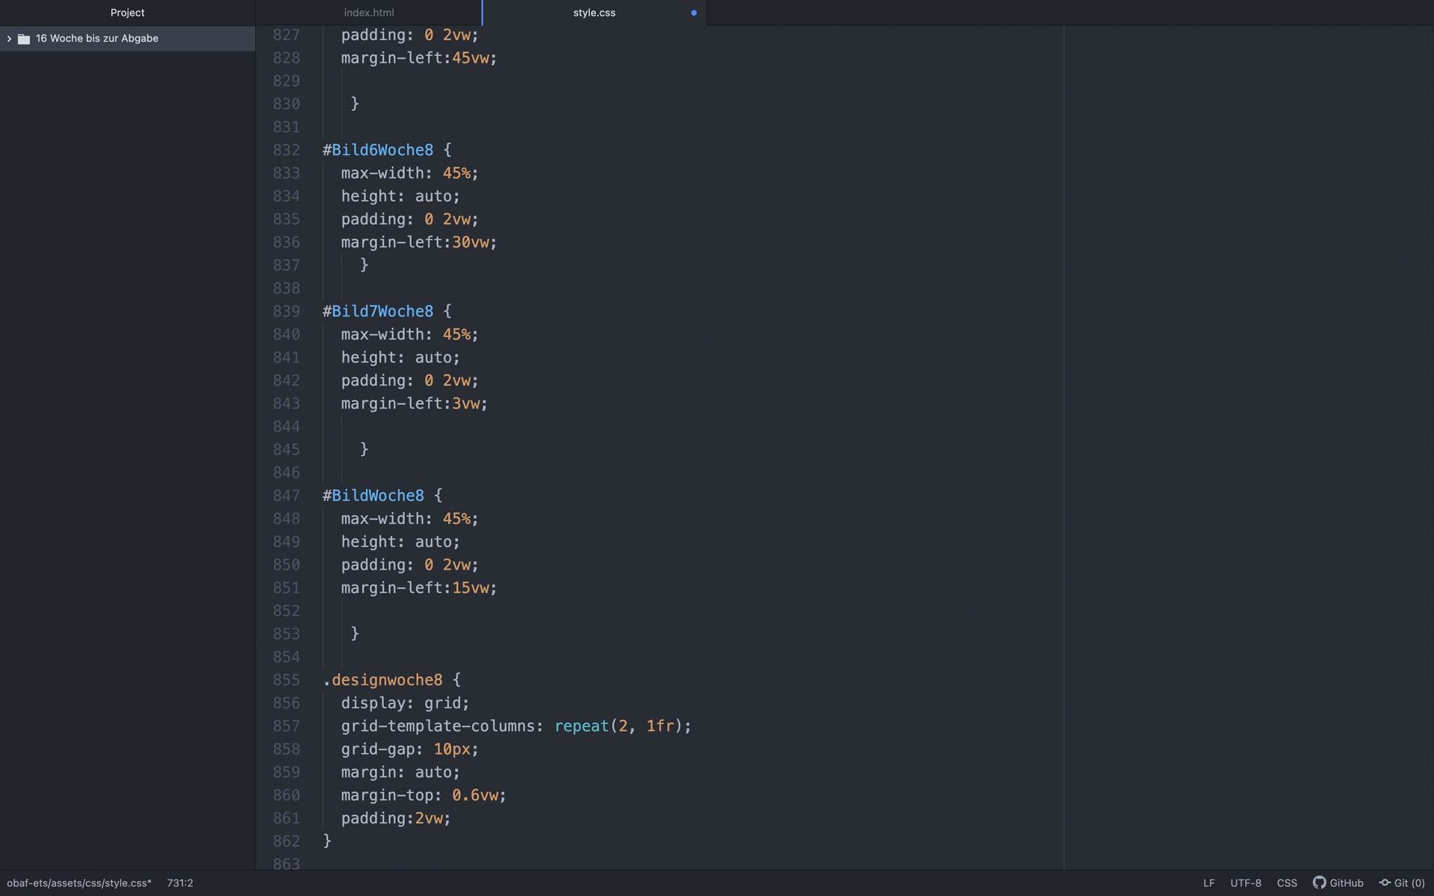Screen dimensions: 1434x896
Task: Click the margin: auto declaration on line 859
Action: click(x=400, y=773)
